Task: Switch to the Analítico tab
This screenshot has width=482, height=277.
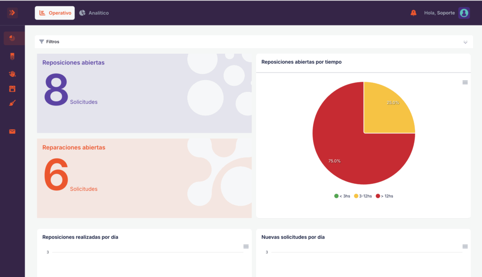Action: (x=94, y=13)
